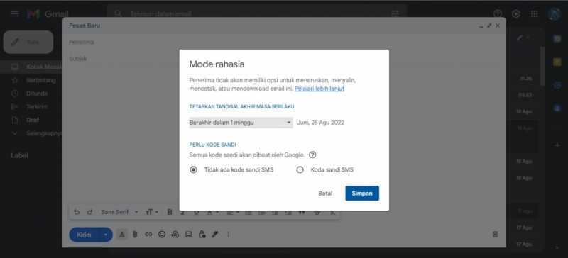The width and height of the screenshot is (568, 258).
Task: Insert signature with the pen icon
Action: [x=215, y=235]
